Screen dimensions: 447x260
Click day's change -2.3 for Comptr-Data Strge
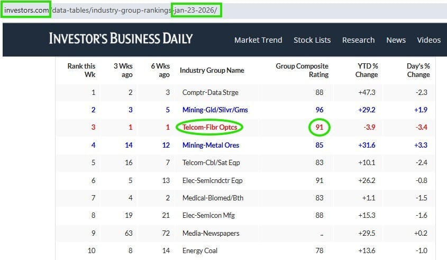click(x=421, y=92)
